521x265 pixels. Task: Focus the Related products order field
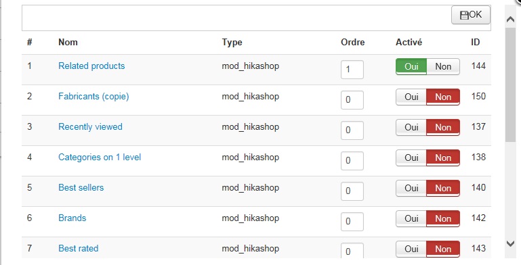tap(352, 70)
